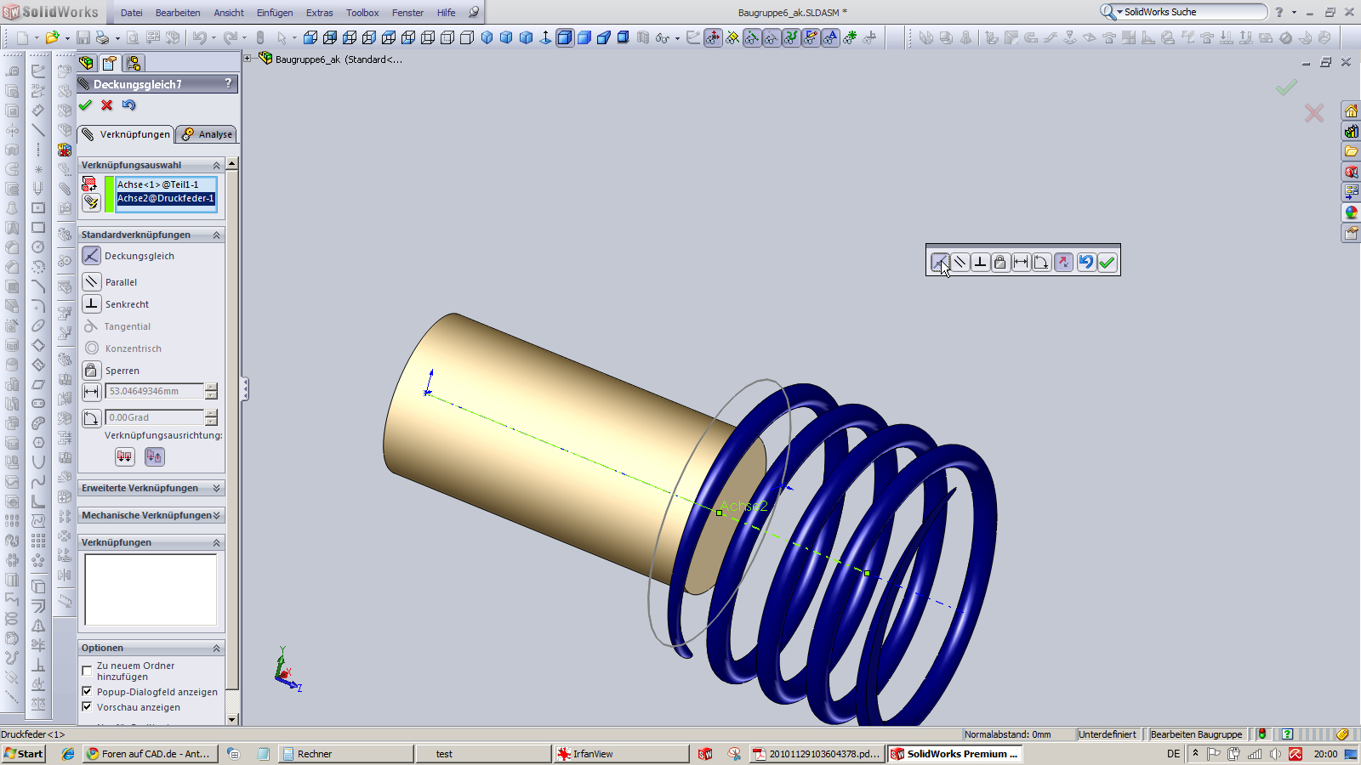Pick the perpendicular mate in popup toolbar
Viewport: 1361px width, 765px height.
coord(981,263)
